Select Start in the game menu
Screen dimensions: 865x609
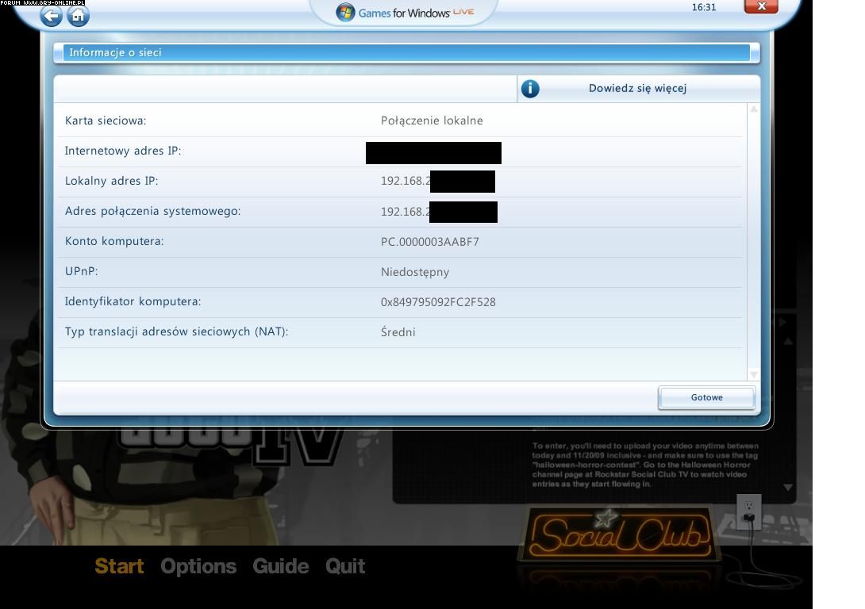tap(119, 566)
